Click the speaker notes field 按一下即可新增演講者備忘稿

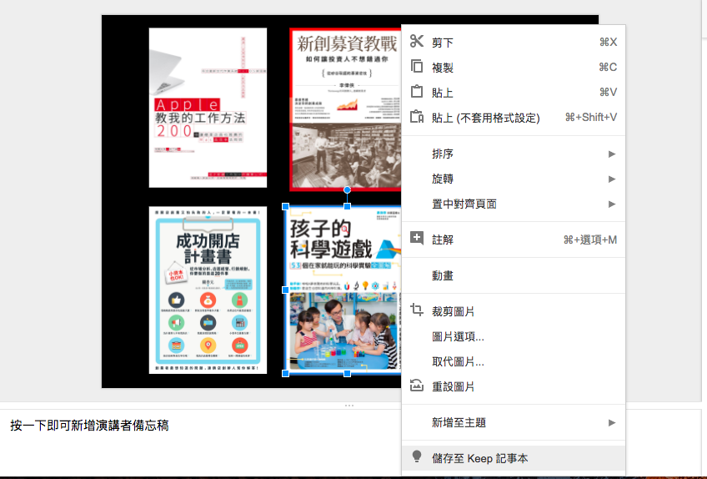tap(89, 426)
